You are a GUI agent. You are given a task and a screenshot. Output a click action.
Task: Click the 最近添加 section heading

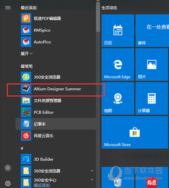29,8
